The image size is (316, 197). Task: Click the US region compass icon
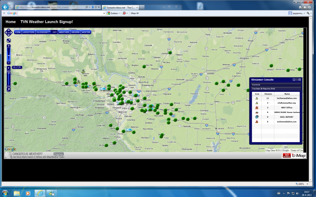[x=8, y=32]
